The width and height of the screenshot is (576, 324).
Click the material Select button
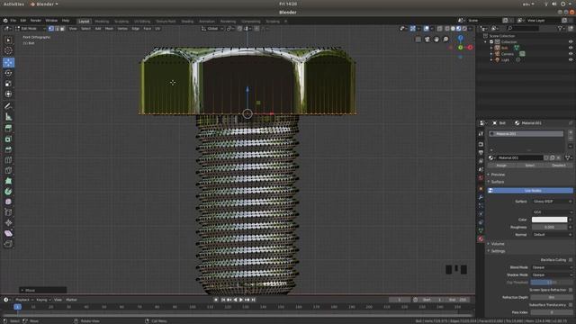[x=530, y=166]
